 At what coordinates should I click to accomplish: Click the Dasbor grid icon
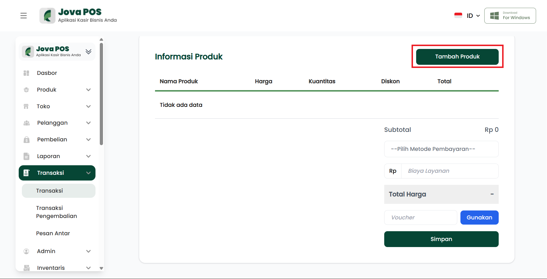pyautogui.click(x=26, y=73)
